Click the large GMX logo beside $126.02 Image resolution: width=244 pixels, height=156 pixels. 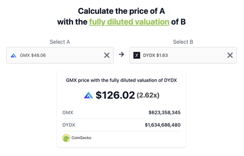point(89,95)
